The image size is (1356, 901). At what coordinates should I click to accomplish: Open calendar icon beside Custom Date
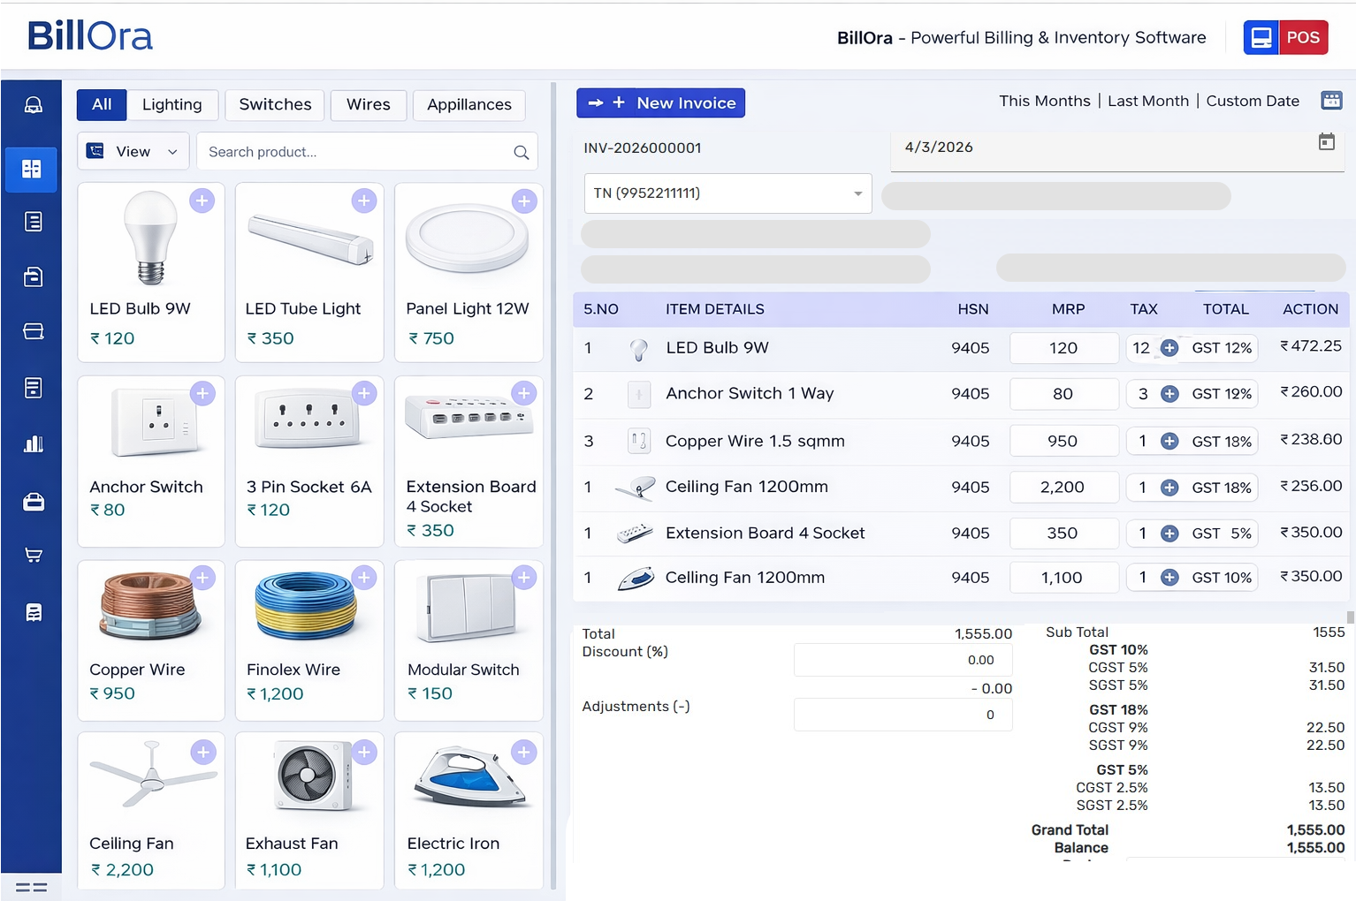point(1331,101)
